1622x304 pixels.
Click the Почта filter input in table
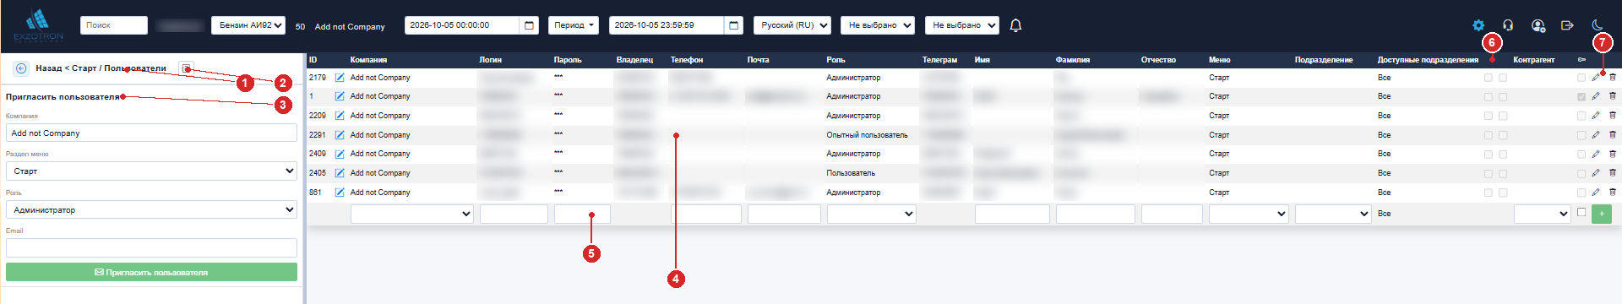784,214
